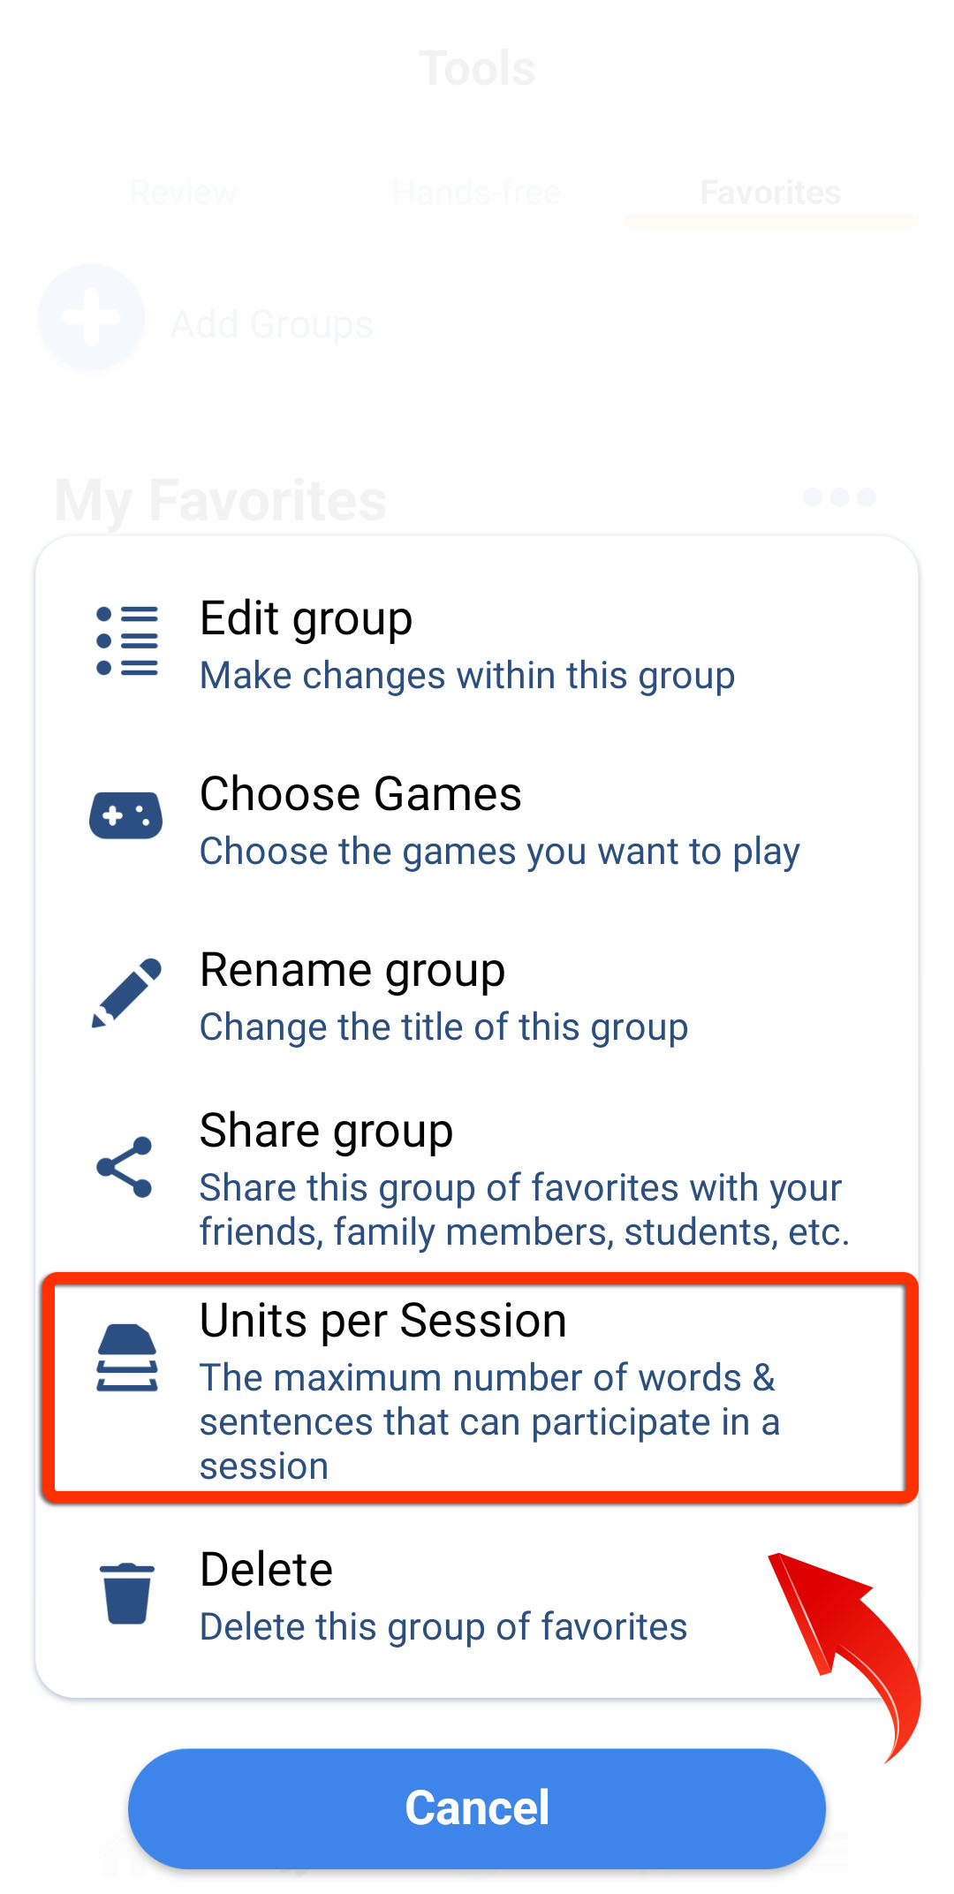
Task: Open the My Favorites three-dots menu
Action: [839, 497]
